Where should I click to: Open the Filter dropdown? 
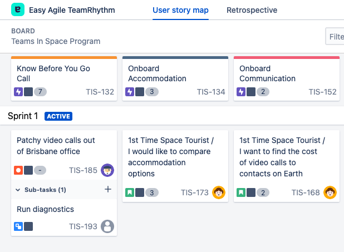[336, 36]
